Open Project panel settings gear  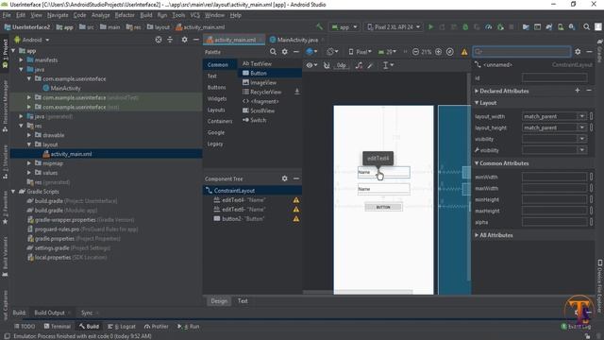click(x=185, y=40)
